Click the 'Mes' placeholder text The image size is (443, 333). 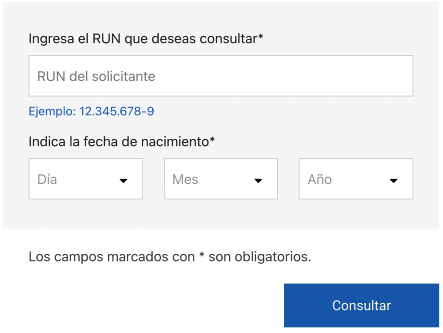[185, 179]
